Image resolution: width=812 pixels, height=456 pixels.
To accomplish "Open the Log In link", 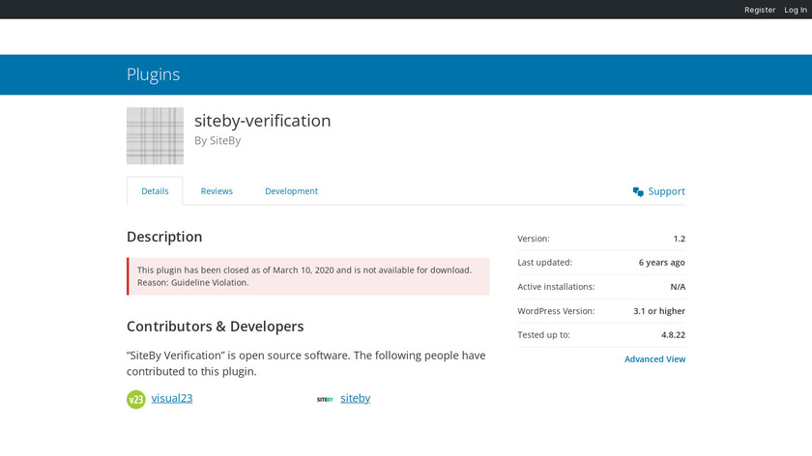I will tap(796, 10).
